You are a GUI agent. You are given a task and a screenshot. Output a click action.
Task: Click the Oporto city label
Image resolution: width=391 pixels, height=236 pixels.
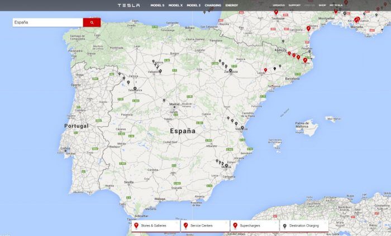pyautogui.click(x=75, y=85)
